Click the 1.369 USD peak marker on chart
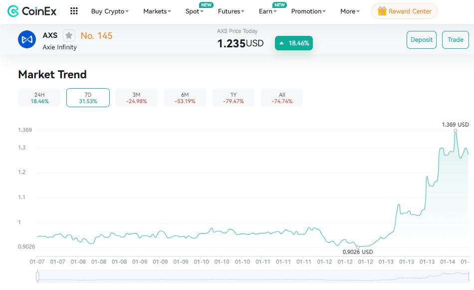Image resolution: width=474 pixels, height=290 pixels. point(455,131)
